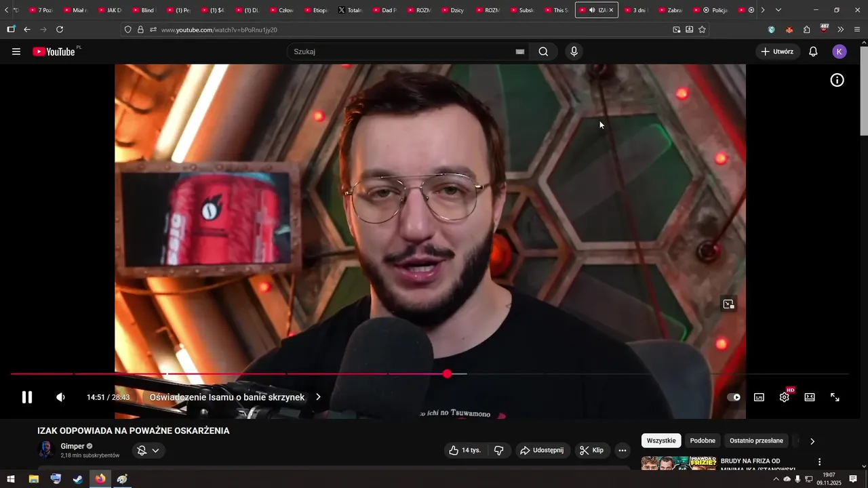Viewport: 868px width, 488px height.
Task: Enter fullscreen mode
Action: point(835,397)
